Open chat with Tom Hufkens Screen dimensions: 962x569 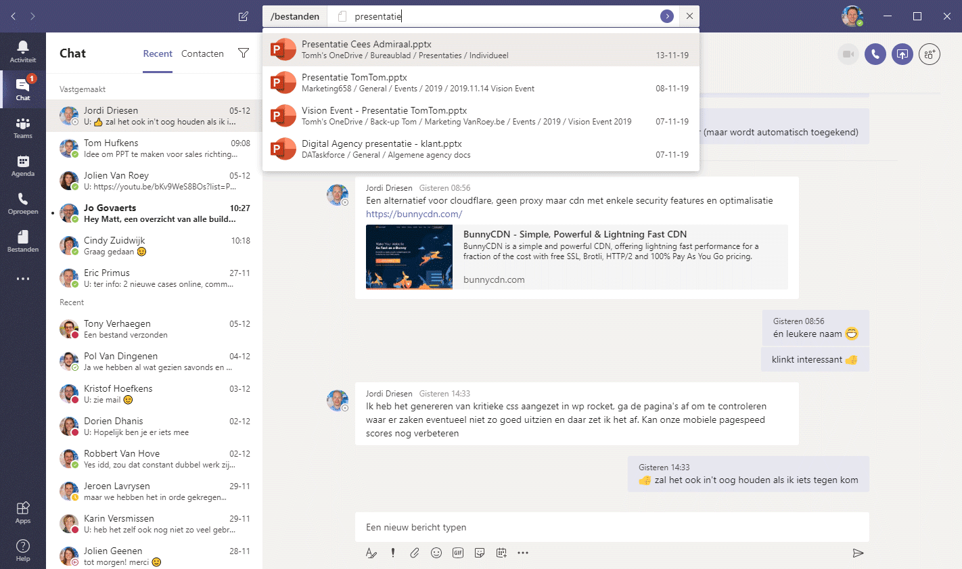pyautogui.click(x=154, y=148)
